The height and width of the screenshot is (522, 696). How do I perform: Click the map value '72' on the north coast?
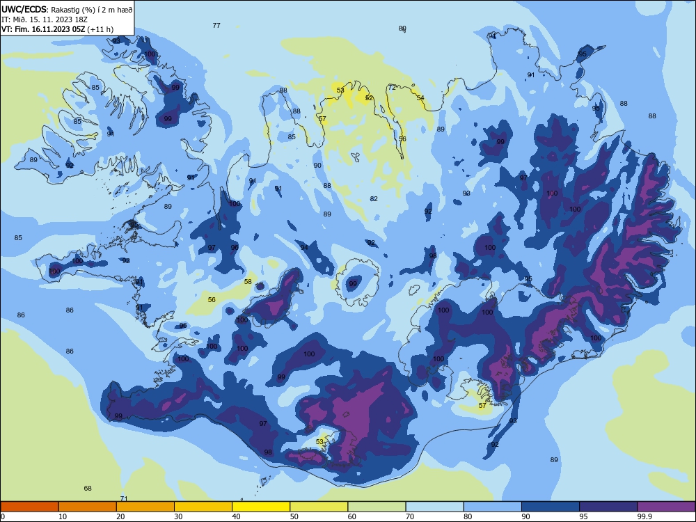391,88
